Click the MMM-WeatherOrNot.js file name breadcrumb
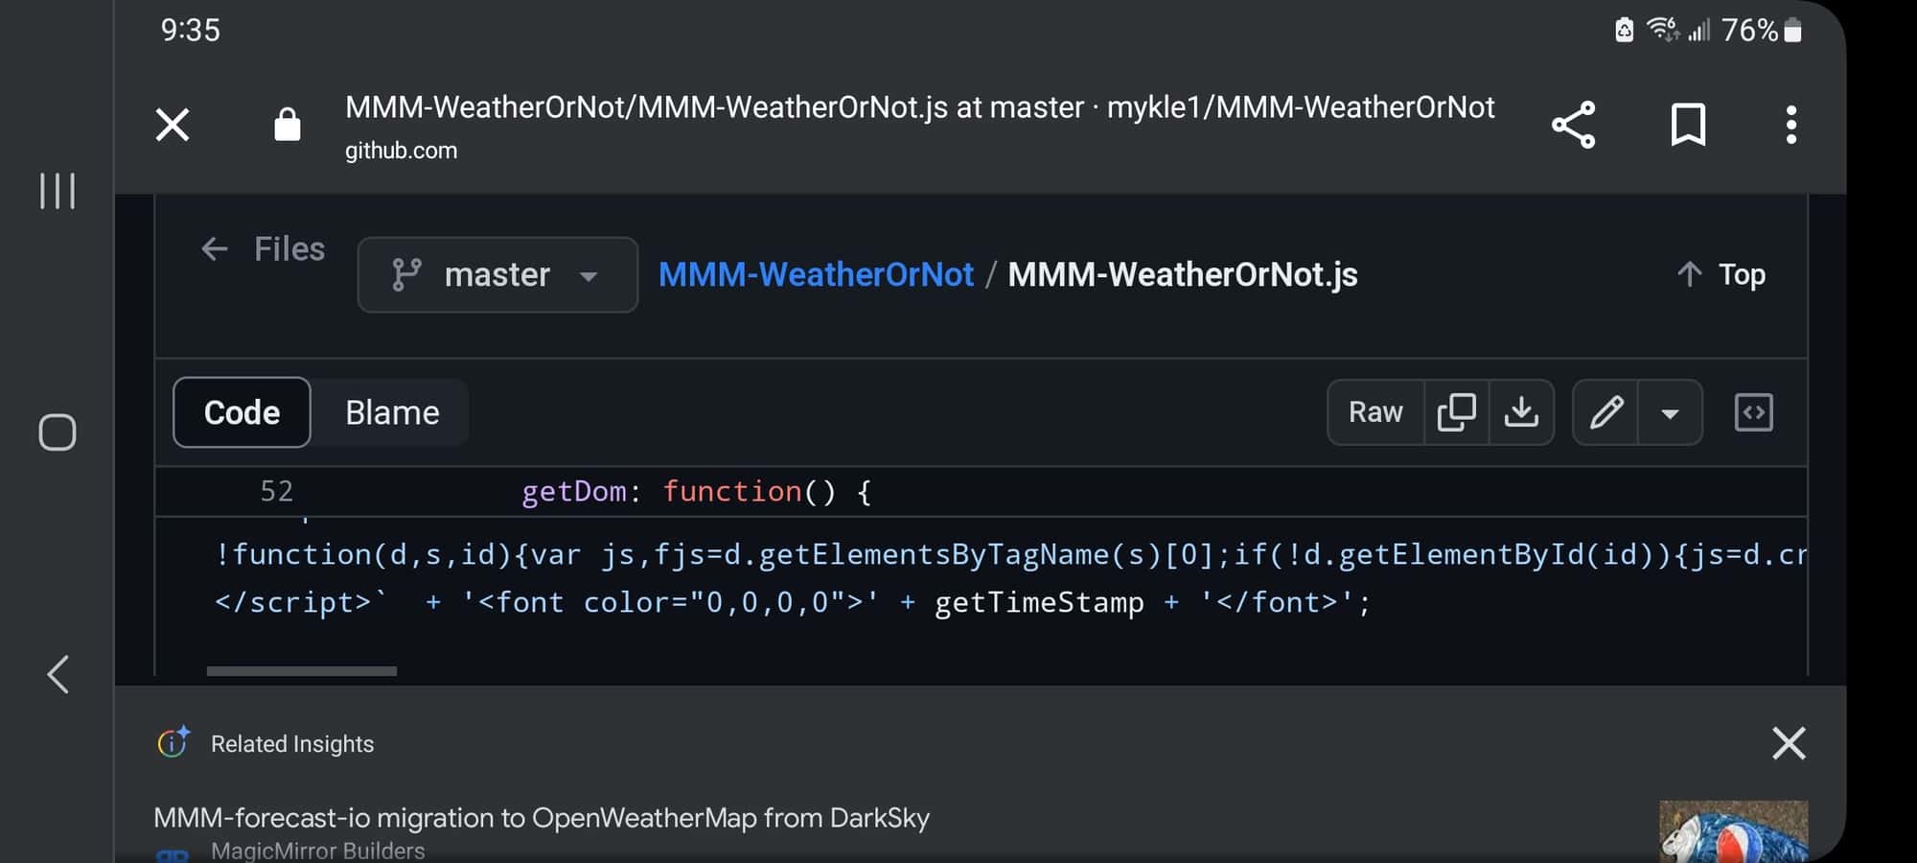1917x863 pixels. 1182,275
